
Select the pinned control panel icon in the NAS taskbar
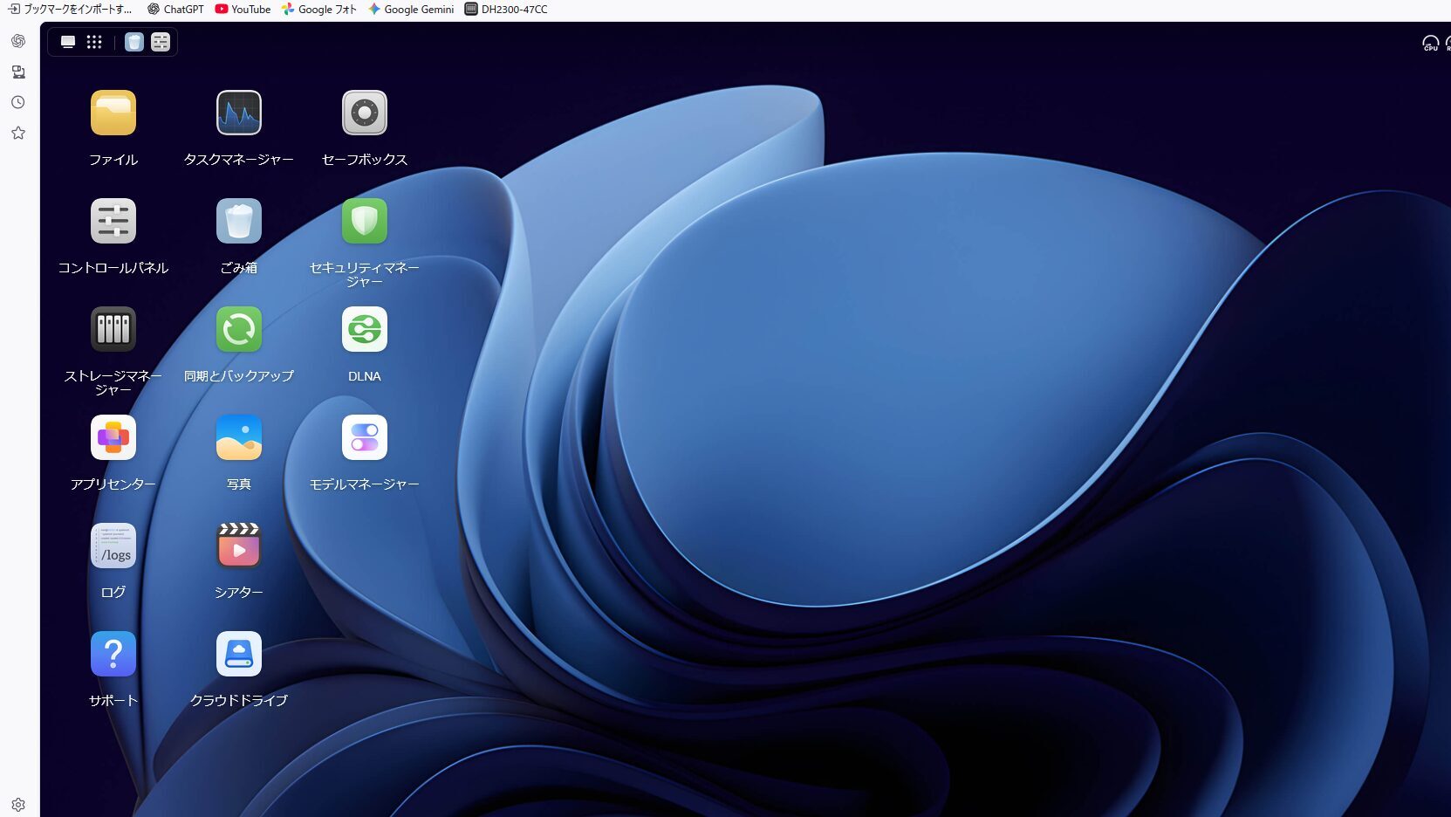click(161, 42)
